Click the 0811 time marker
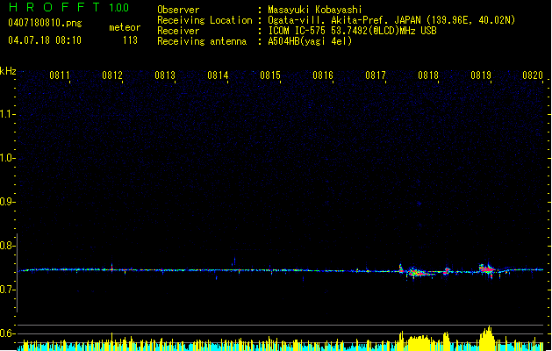The image size is (552, 351). [x=59, y=75]
